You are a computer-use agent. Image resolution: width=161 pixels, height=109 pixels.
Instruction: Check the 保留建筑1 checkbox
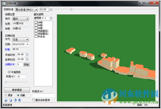[36, 31]
